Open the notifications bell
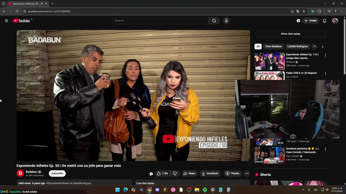Viewport: 346px width, 194px height. tap(325, 21)
